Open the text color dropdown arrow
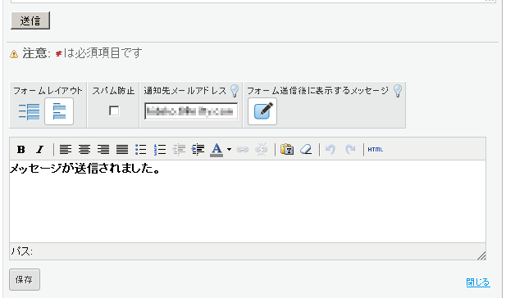Viewport: 506px width, 298px height. [x=229, y=150]
